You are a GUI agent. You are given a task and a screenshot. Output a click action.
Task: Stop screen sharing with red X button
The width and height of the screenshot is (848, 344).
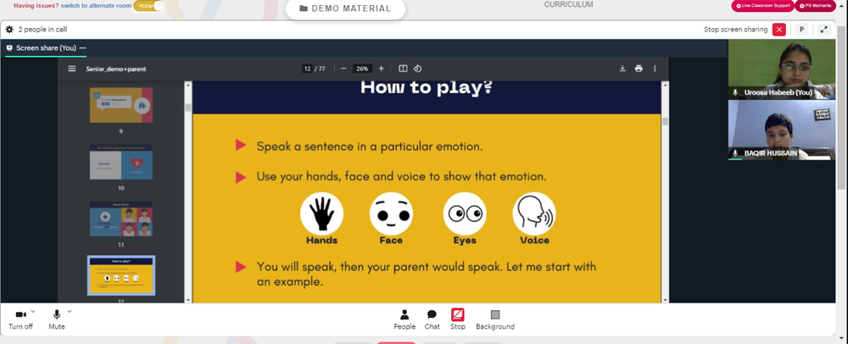pos(778,30)
